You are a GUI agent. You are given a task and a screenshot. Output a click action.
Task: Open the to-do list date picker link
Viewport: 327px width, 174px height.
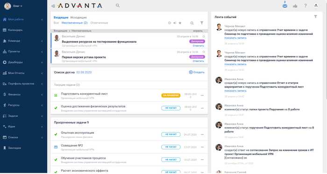coord(84,72)
